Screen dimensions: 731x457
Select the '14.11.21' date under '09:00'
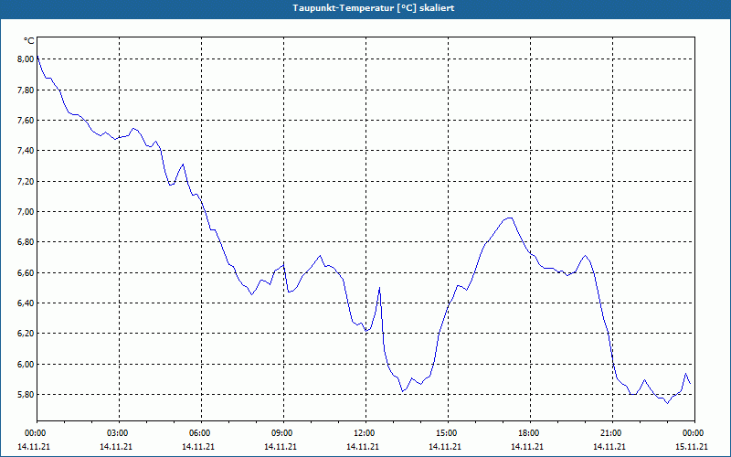click(x=281, y=447)
